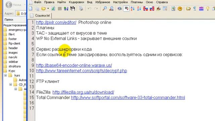Select the navyki folder in Explorer
This screenshot has height=121, width=215.
click(x=10, y=57)
